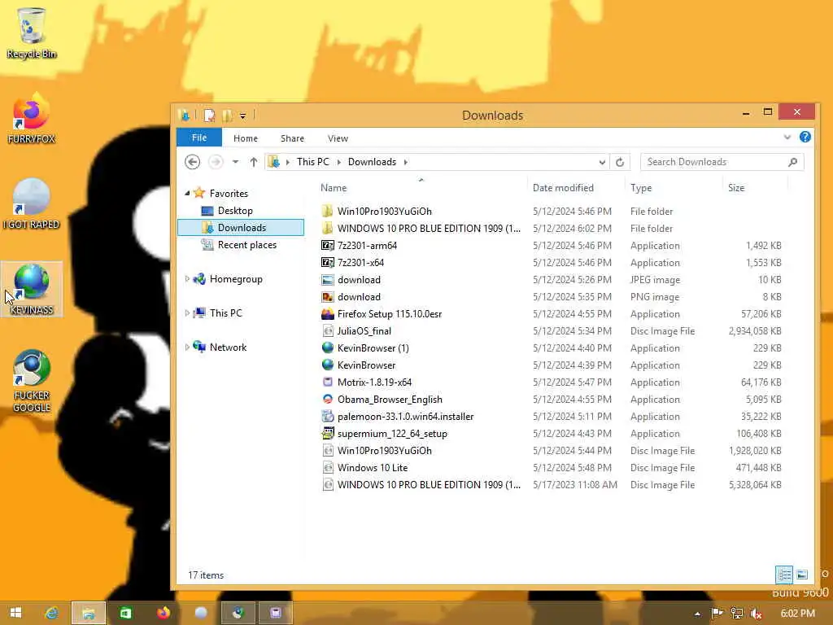Image resolution: width=833 pixels, height=625 pixels.
Task: Open the I GOT RAPED desktop shortcut
Action: pyautogui.click(x=32, y=203)
